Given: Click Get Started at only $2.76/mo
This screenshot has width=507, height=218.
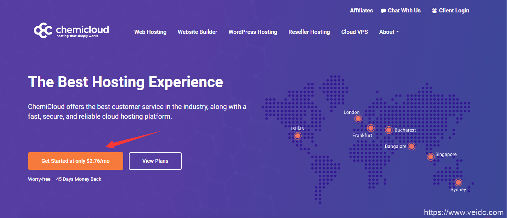Looking at the screenshot, I should coord(75,161).
